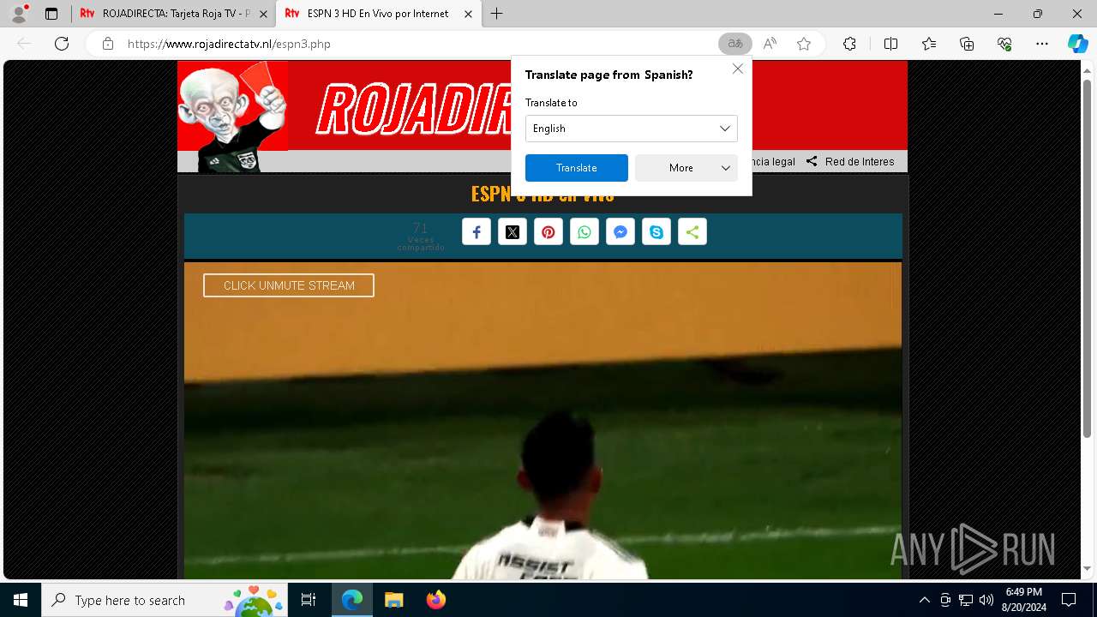Open browser Extensions puzzle icon

pyautogui.click(x=849, y=44)
